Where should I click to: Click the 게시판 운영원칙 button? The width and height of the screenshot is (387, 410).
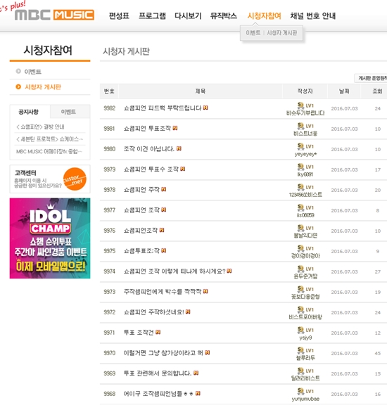tap(371, 78)
